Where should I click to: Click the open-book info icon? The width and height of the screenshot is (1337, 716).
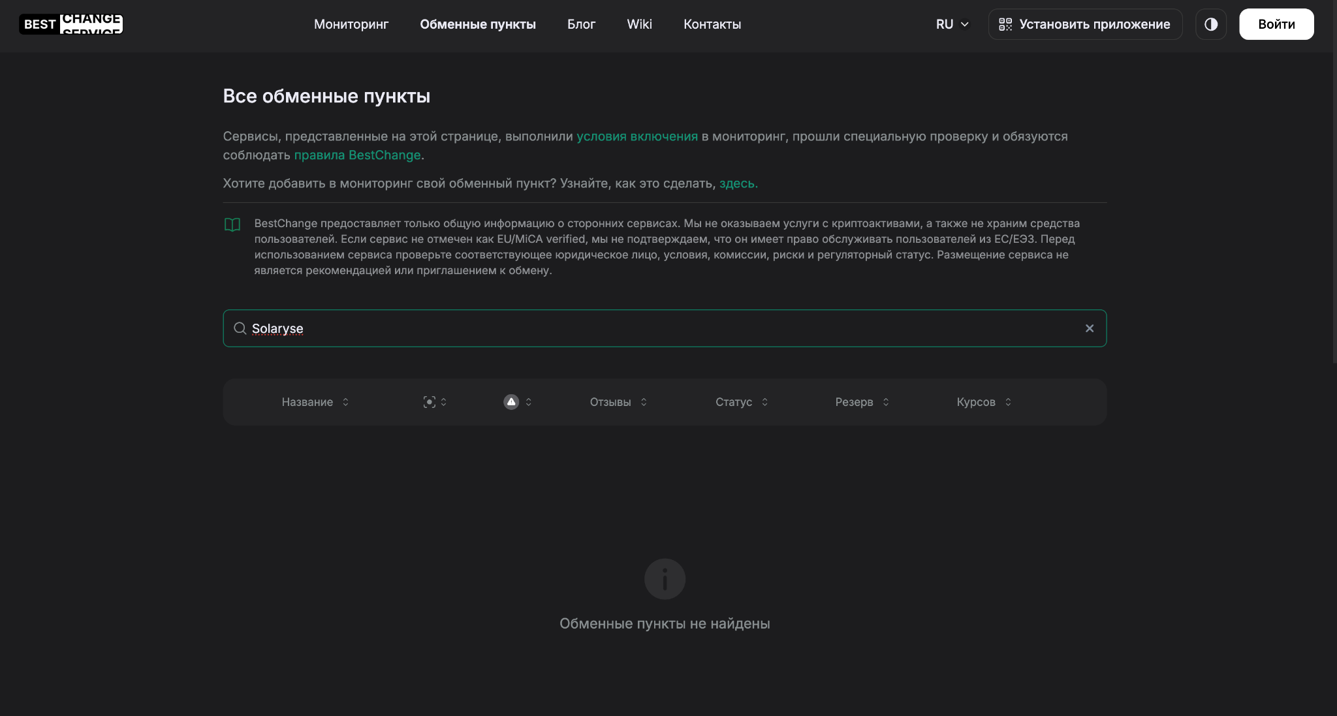tap(232, 225)
